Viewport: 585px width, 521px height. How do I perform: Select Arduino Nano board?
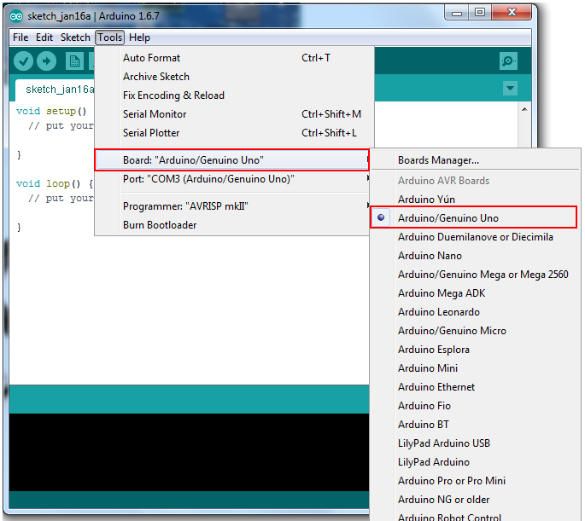[475, 256]
